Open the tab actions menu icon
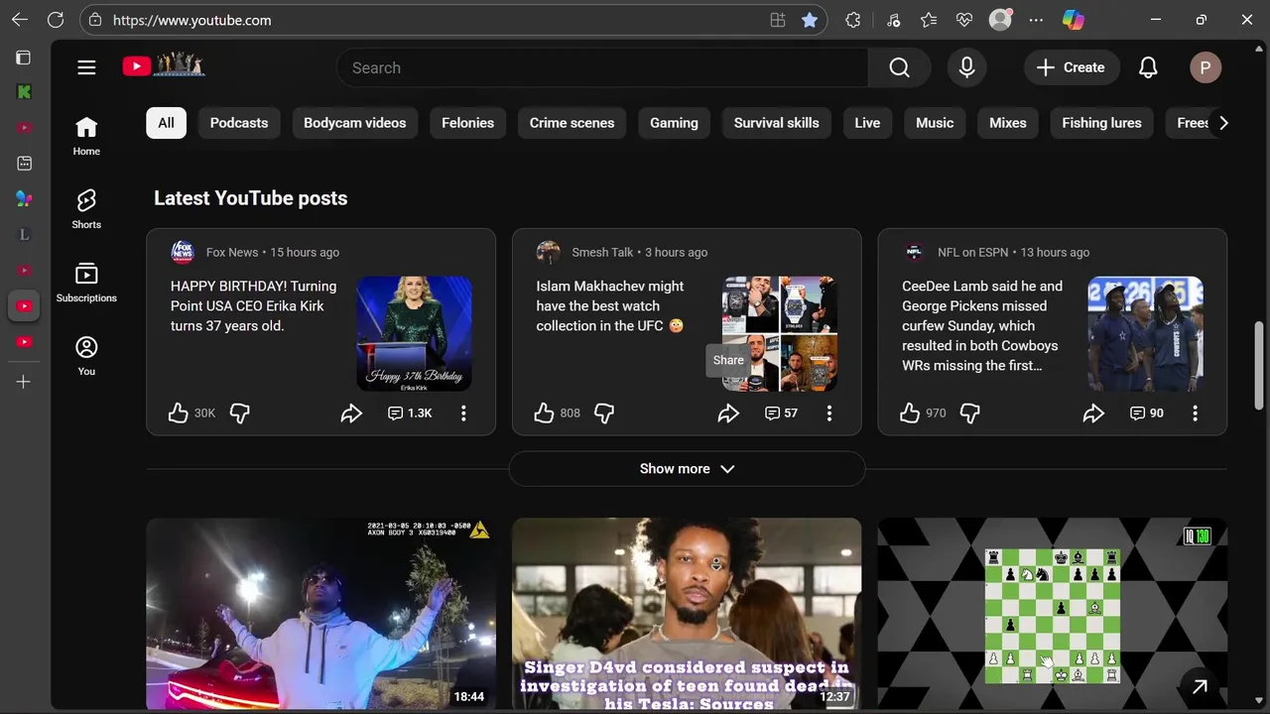The height and width of the screenshot is (714, 1270). [24, 58]
